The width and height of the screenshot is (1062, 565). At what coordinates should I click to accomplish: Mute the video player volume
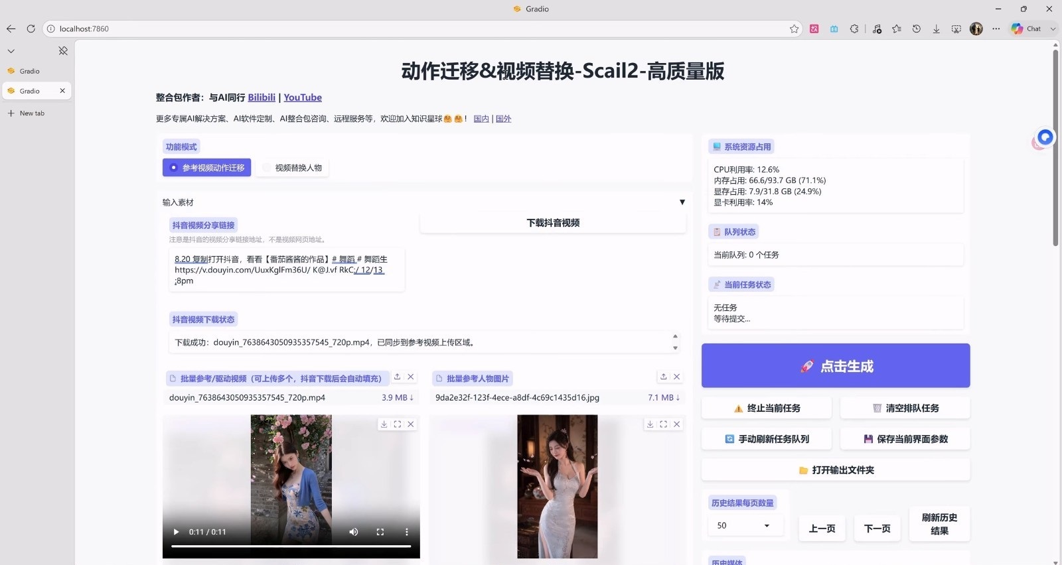point(354,532)
